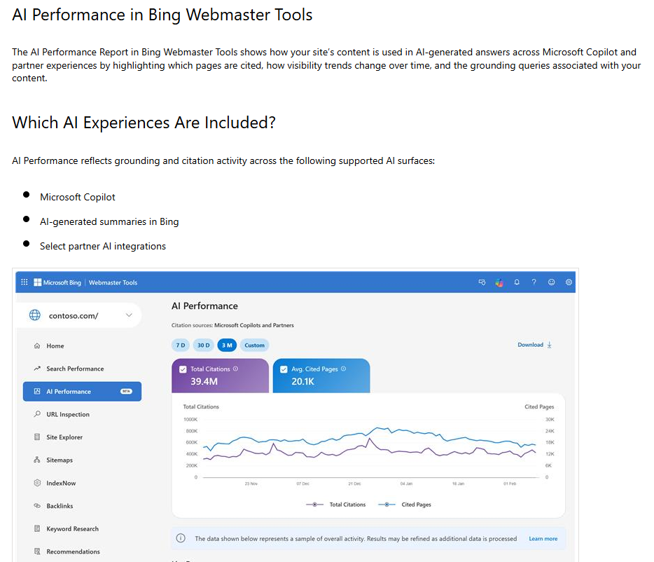The image size is (654, 562).
Task: Click the info icon in data sample notice
Action: 181,538
